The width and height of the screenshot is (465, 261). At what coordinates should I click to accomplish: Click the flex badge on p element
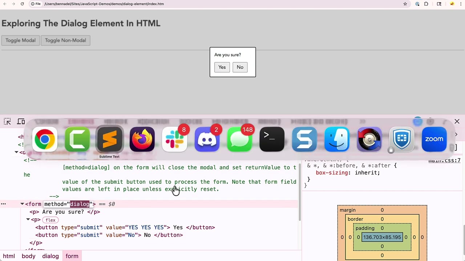pos(50,220)
